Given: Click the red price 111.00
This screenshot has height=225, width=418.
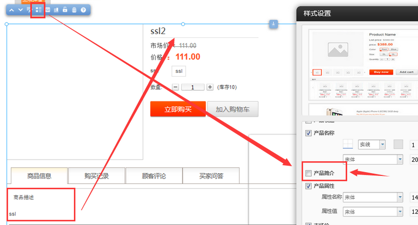Looking at the screenshot, I should pos(188,57).
